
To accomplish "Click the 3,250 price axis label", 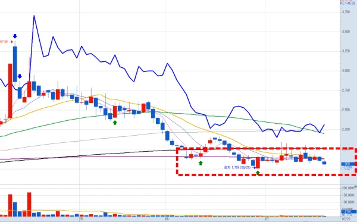I will click(x=346, y=51).
